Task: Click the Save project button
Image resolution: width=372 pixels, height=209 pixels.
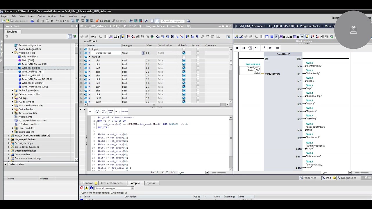Action: tap(19, 21)
